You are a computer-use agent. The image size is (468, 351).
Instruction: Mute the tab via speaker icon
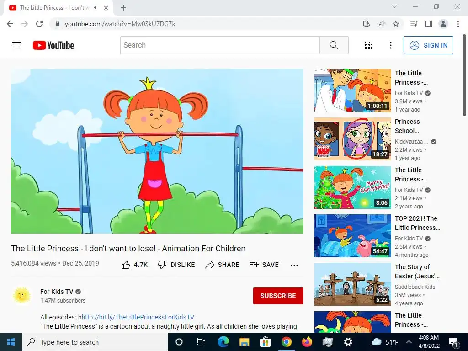click(x=96, y=8)
